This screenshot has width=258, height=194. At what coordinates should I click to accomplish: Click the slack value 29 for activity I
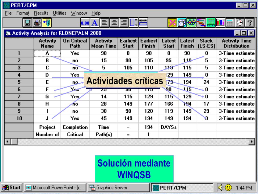click(206, 111)
